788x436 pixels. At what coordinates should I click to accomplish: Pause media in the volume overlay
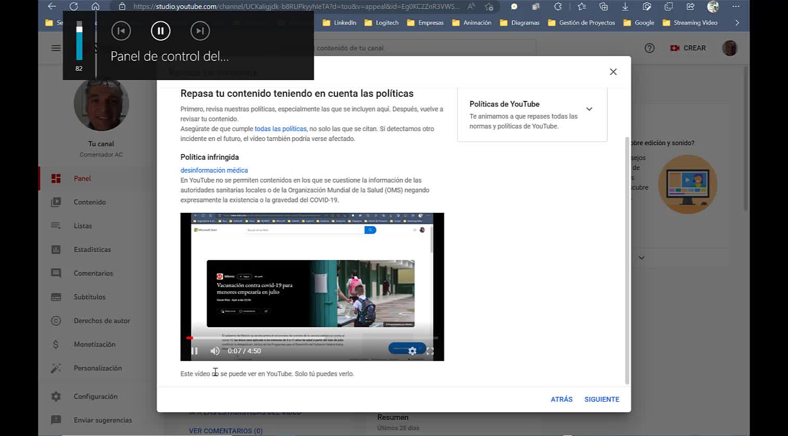pyautogui.click(x=161, y=31)
